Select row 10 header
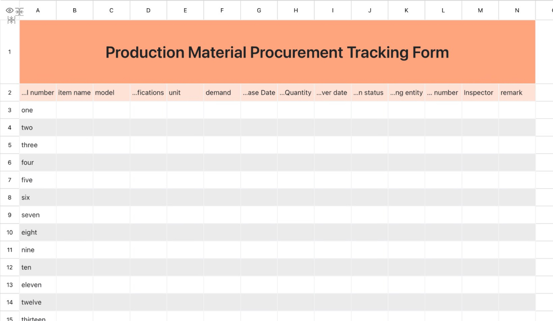Screen dimensions: 553x321 click(10, 232)
